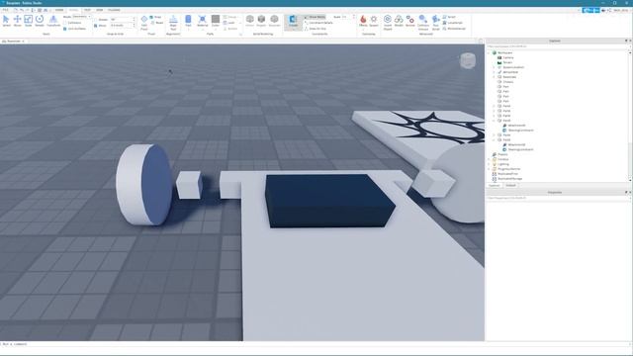Toggle Constraint Details option
Viewport: 633px width, 356px height.
pyautogui.click(x=318, y=23)
